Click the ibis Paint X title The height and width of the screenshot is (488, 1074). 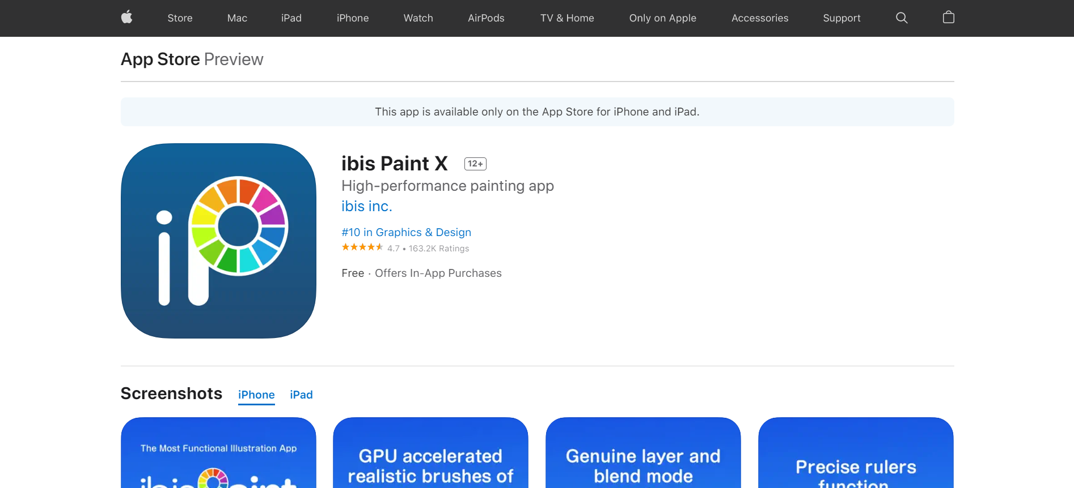click(395, 164)
